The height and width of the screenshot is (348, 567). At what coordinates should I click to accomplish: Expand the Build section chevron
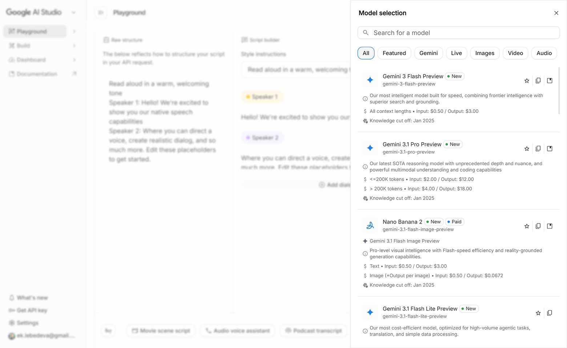(74, 45)
